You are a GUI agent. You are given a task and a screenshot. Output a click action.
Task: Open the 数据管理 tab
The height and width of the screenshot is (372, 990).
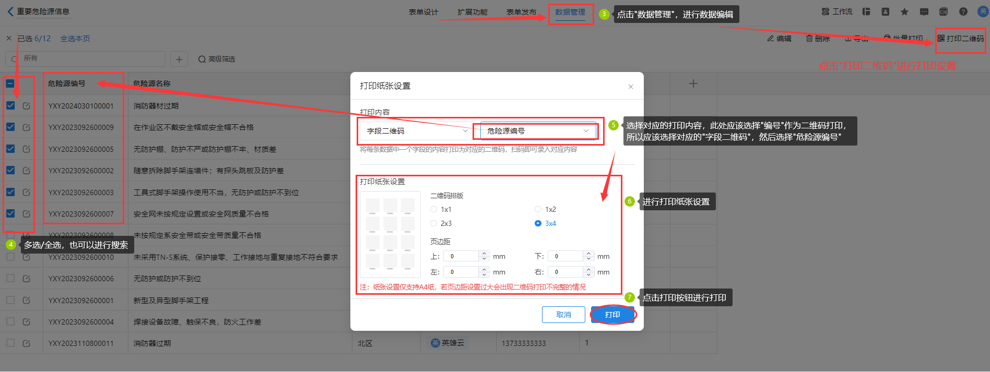coord(570,12)
